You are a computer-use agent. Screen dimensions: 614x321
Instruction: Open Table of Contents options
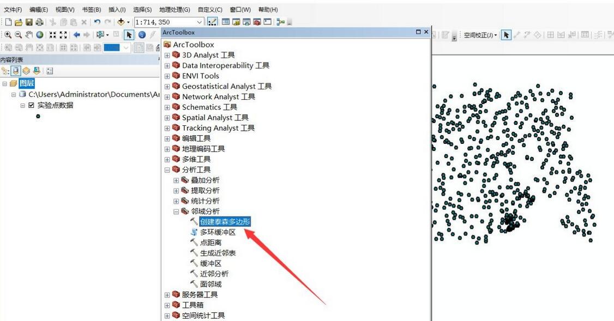(50, 71)
